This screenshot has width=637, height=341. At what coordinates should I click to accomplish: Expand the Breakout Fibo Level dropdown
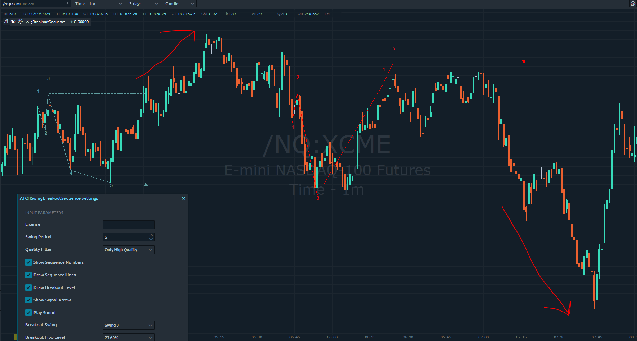click(x=128, y=337)
